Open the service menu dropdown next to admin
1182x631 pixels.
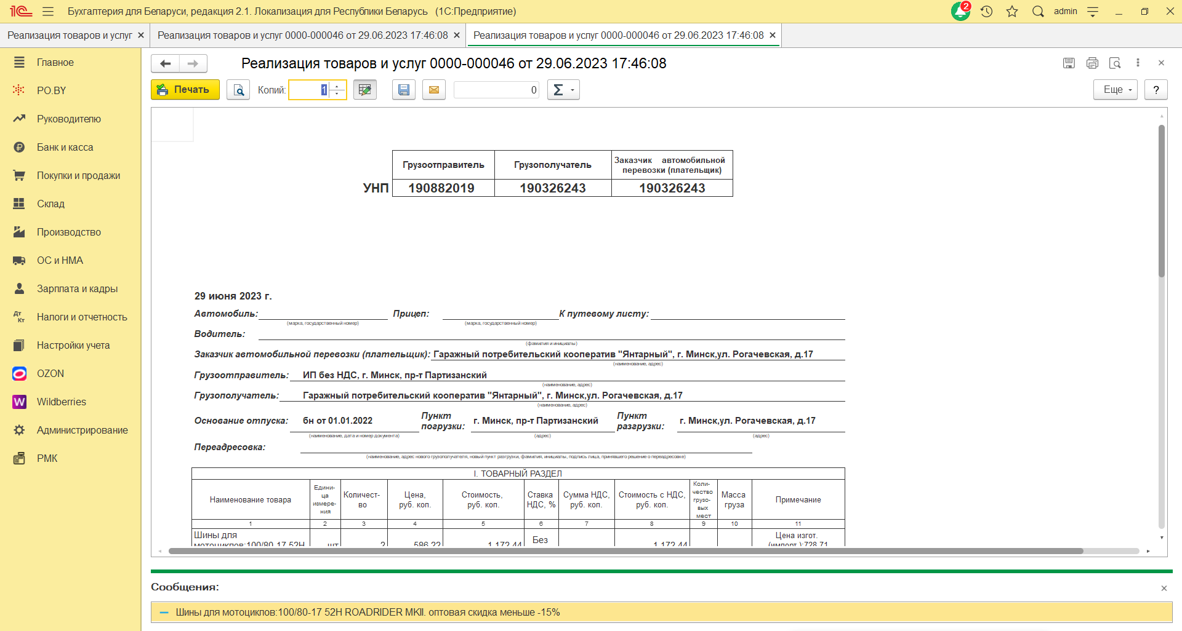point(1093,12)
